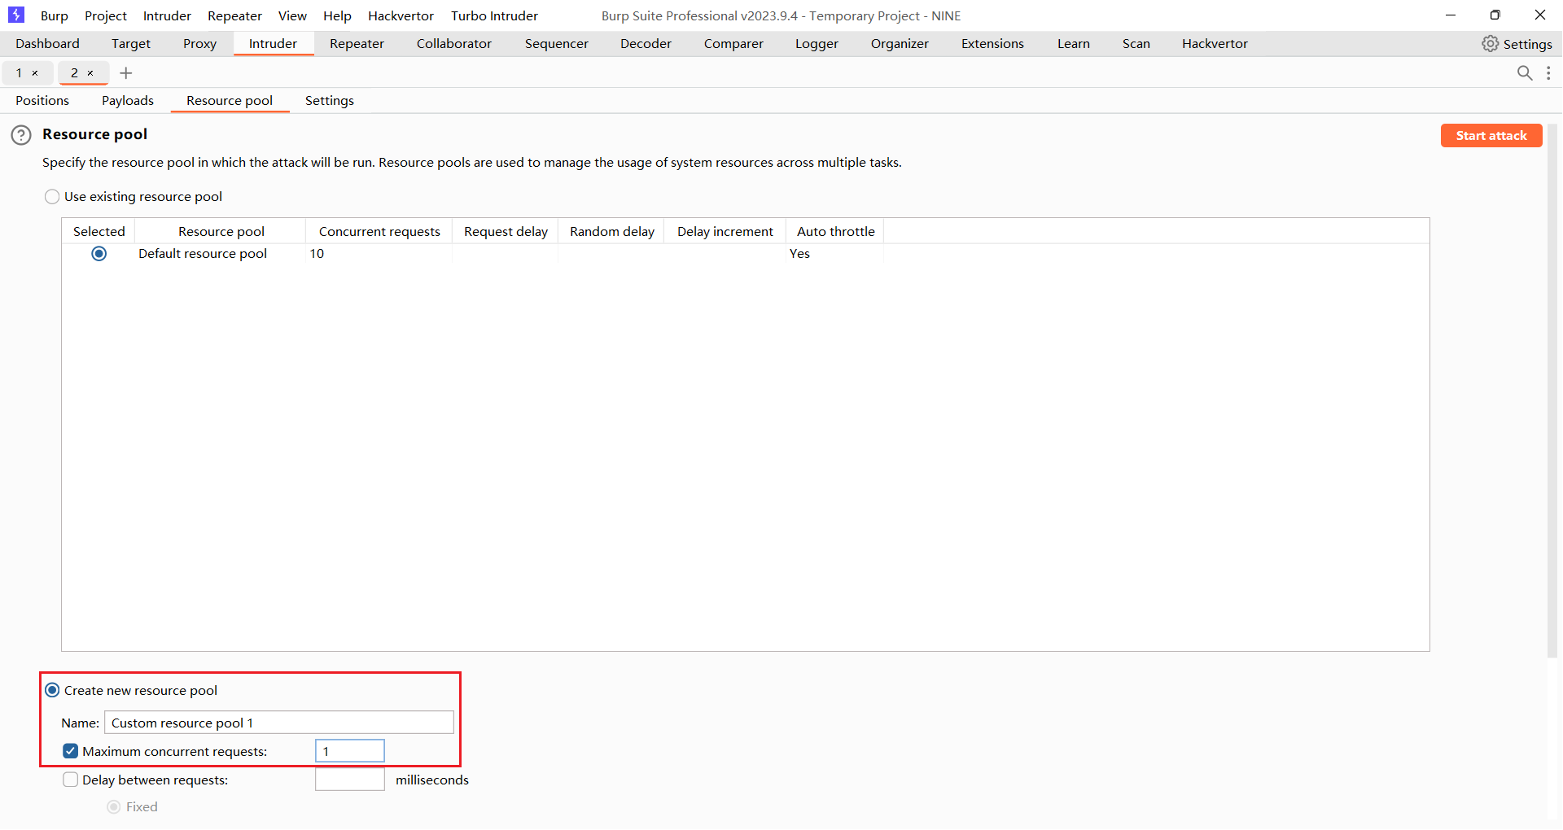Switch to the Organizer tab

coord(900,44)
